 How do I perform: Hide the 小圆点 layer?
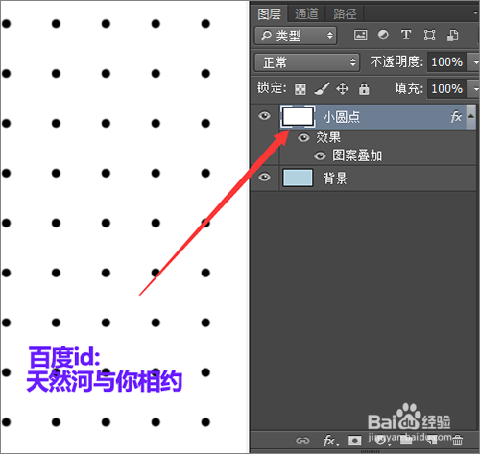tap(264, 115)
